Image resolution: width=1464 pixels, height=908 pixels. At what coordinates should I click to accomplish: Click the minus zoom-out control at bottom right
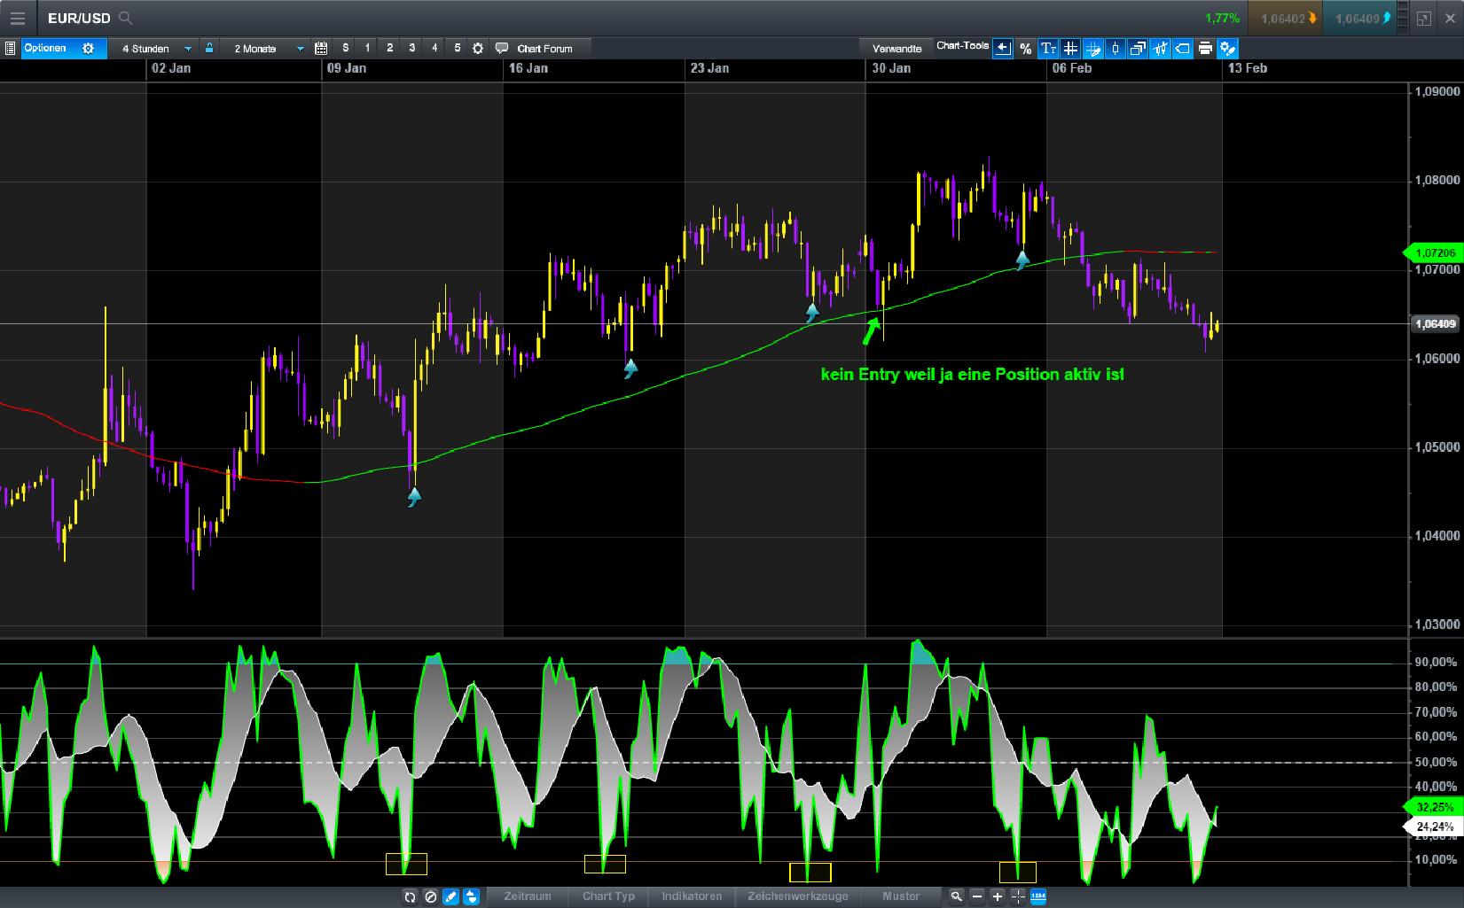977,896
